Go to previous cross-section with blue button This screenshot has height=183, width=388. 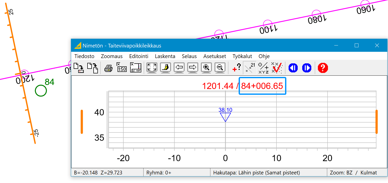[x=293, y=68]
